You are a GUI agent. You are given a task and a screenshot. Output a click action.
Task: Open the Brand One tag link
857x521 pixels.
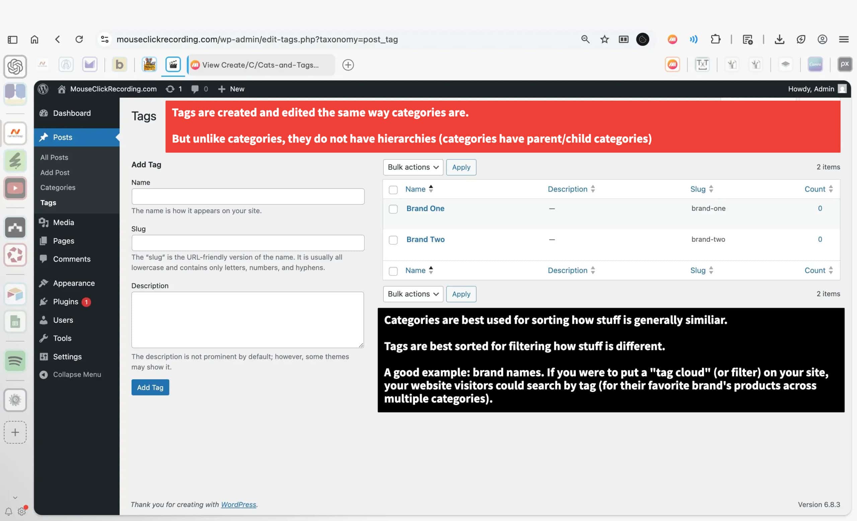[425, 208]
